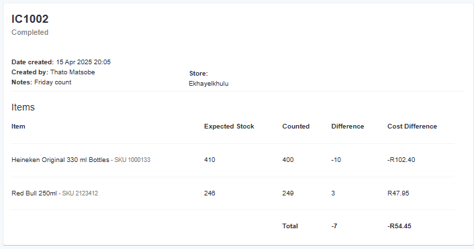The width and height of the screenshot is (474, 249).
Task: Click the Item column header
Action: point(18,127)
